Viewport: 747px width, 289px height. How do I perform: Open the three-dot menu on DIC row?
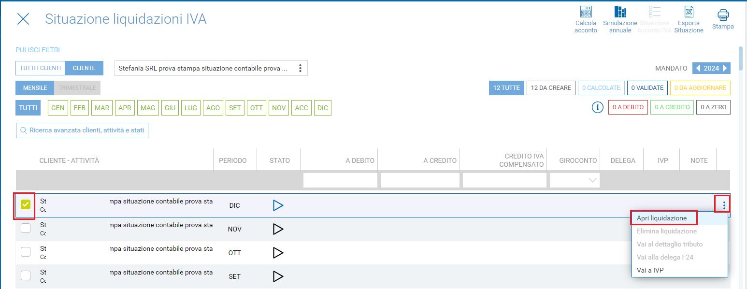point(724,205)
